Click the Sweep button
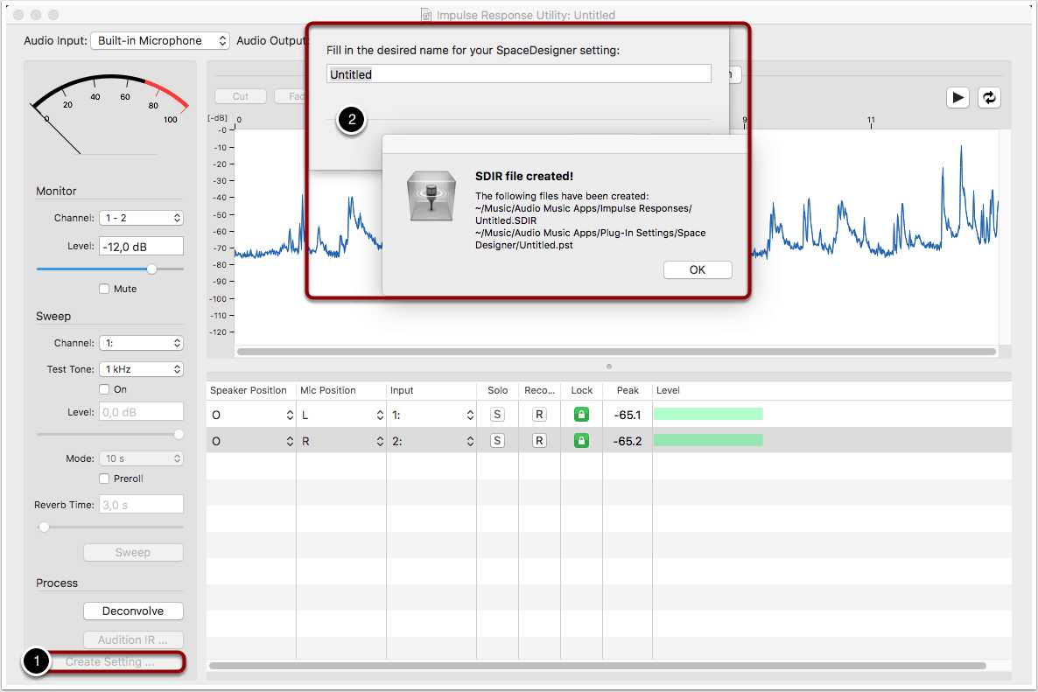Screen dimensions: 1038x692 (133, 552)
